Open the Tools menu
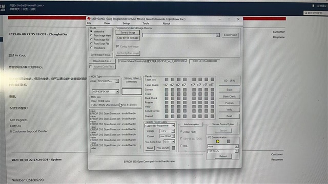Viewport: 328px width, 184px height. (x=146, y=24)
